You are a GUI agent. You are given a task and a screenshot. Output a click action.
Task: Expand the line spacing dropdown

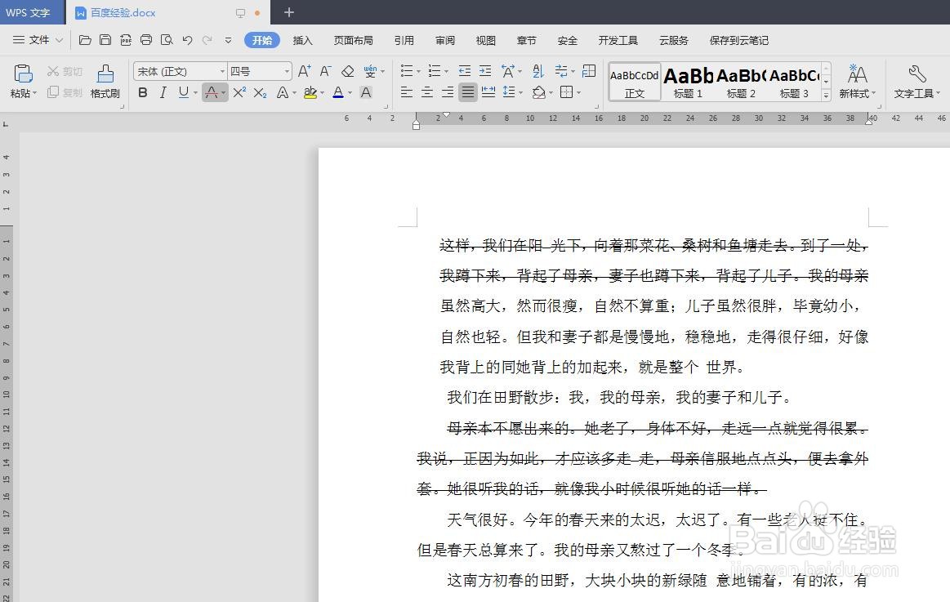click(x=520, y=92)
